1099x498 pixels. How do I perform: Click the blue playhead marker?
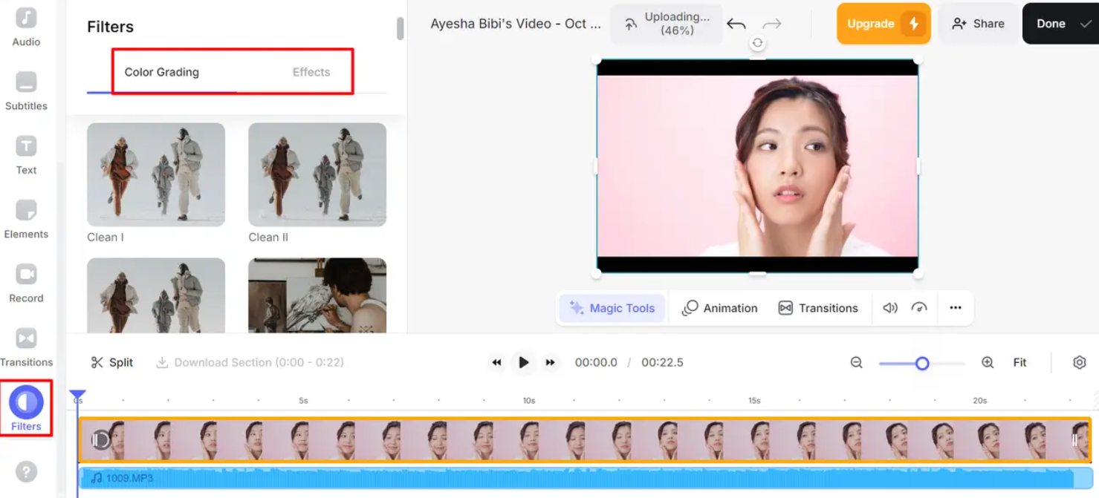77,396
